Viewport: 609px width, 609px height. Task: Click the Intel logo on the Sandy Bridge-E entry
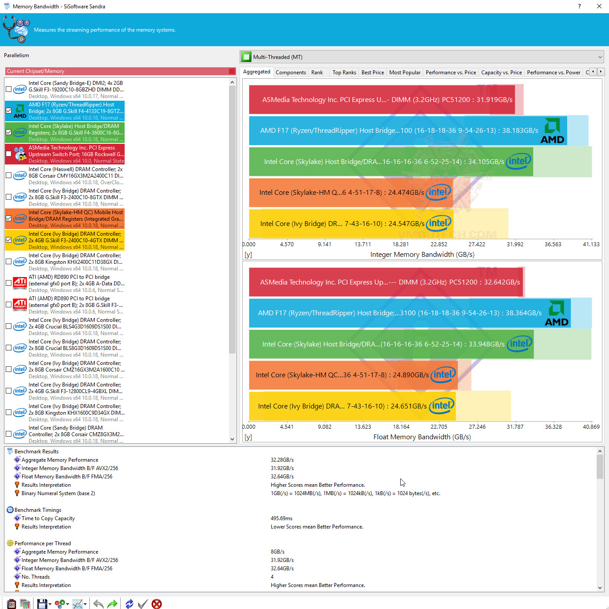coord(20,89)
